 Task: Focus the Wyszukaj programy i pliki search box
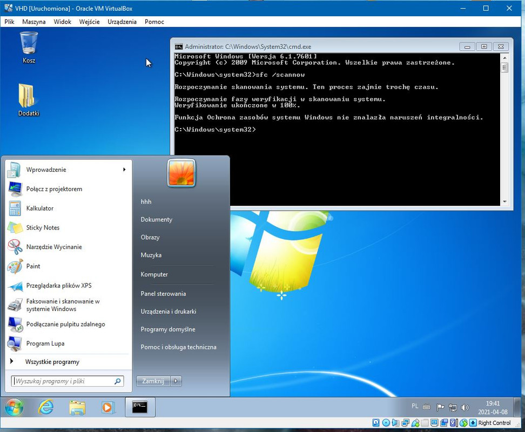(68, 381)
